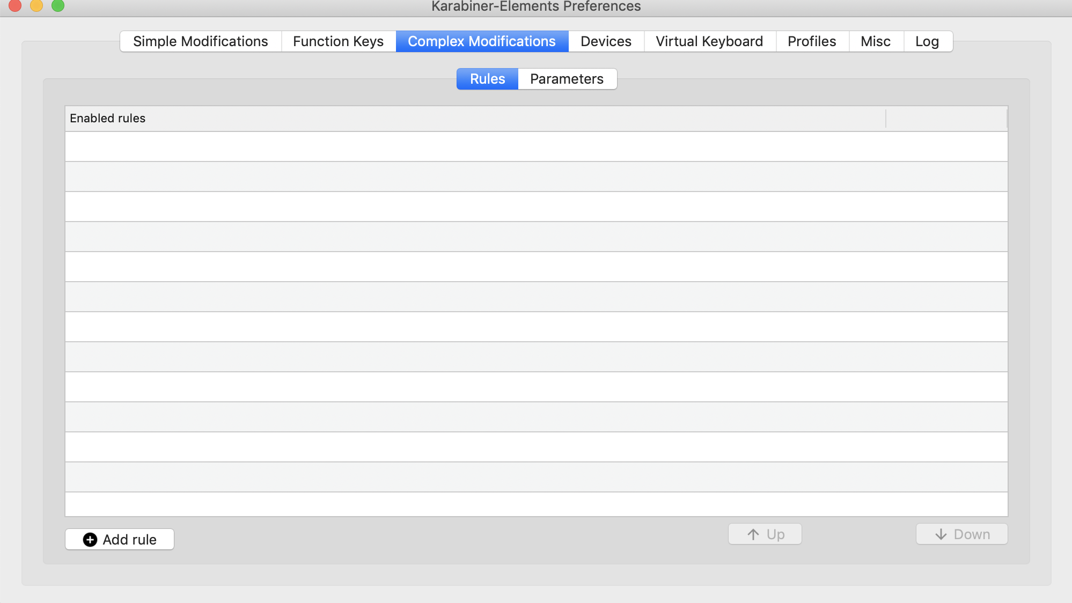
Task: Switch to the Simple Modifications tab
Action: click(201, 41)
